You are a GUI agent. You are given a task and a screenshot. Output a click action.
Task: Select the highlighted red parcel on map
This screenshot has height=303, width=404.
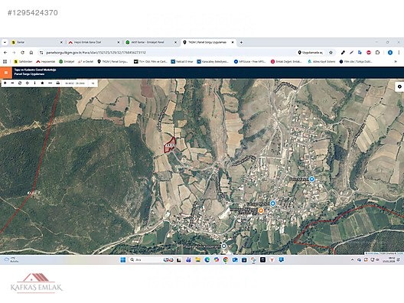click(170, 145)
